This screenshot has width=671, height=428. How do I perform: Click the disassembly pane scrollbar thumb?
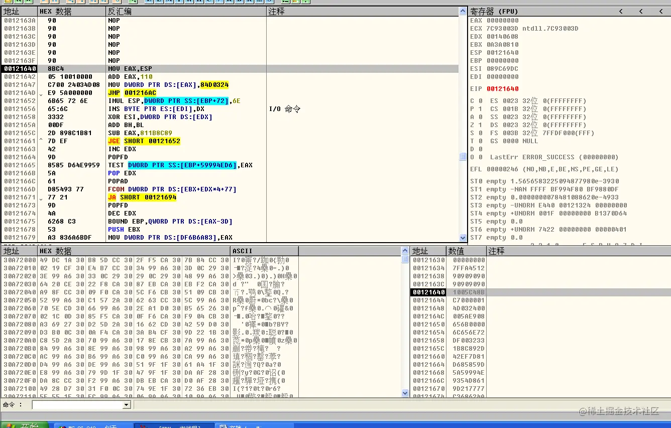pos(463,157)
